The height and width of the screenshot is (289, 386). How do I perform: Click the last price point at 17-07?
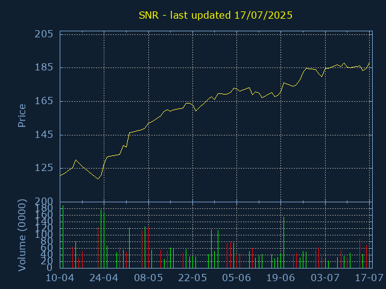coord(369,63)
